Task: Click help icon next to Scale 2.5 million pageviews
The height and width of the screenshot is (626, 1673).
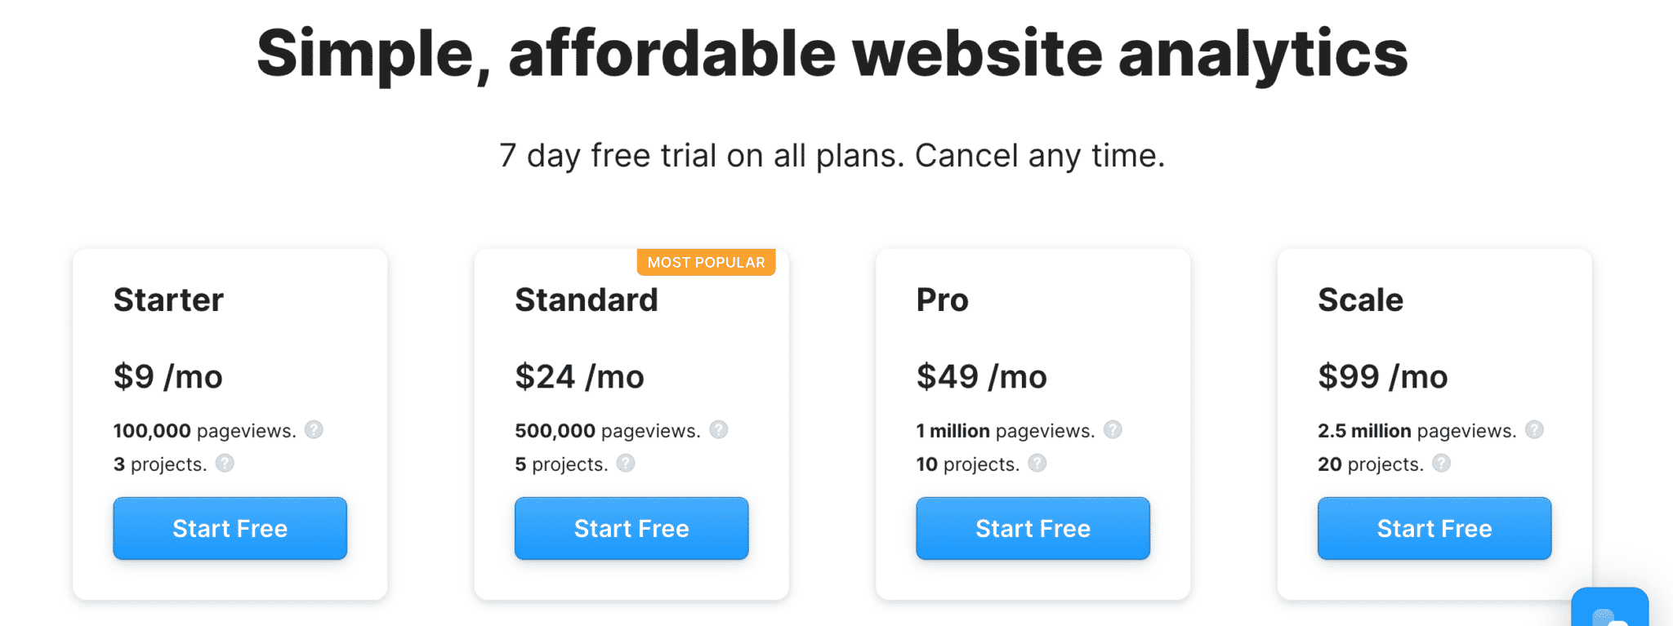Action: pos(1534,430)
